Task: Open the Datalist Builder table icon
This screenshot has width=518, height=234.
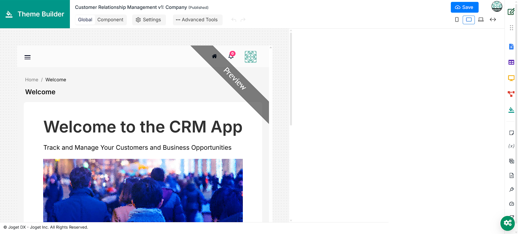Action: [511, 62]
